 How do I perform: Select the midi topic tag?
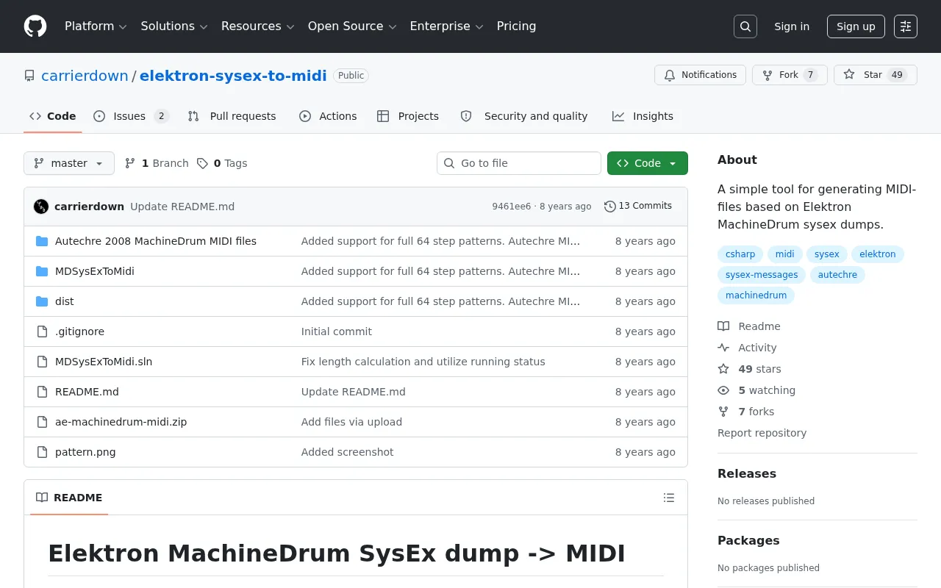(x=785, y=254)
